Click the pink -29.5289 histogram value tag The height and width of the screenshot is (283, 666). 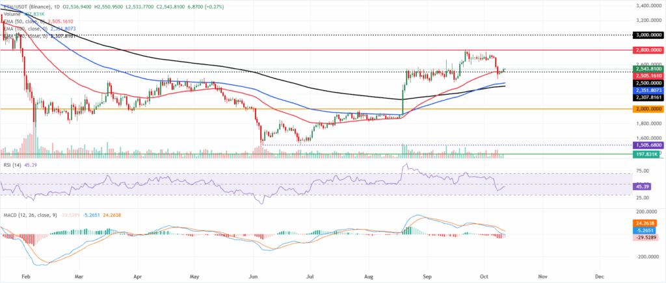coord(644,238)
